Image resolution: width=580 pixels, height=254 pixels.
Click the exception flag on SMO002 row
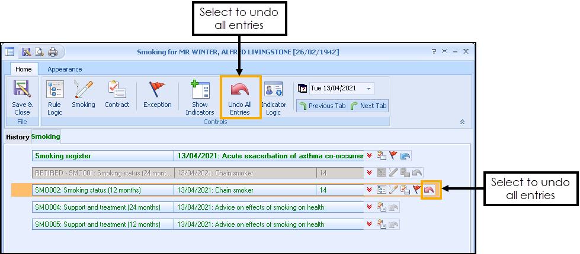(417, 190)
